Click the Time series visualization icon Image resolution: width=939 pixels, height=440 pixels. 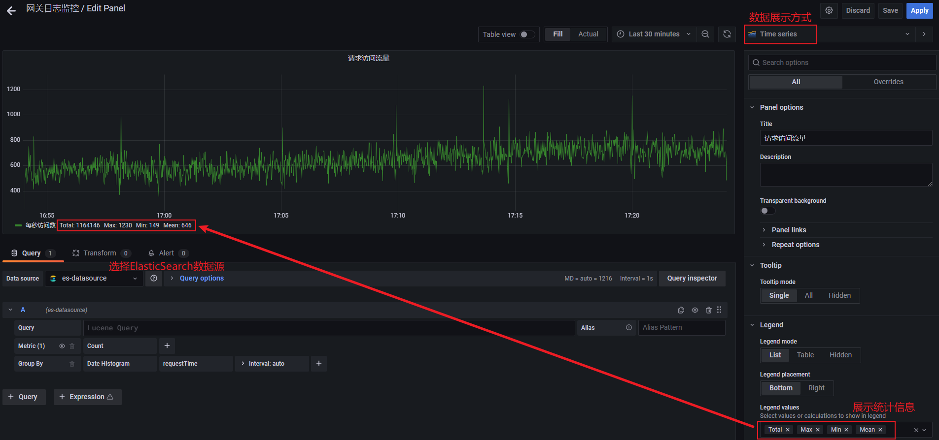click(x=752, y=34)
